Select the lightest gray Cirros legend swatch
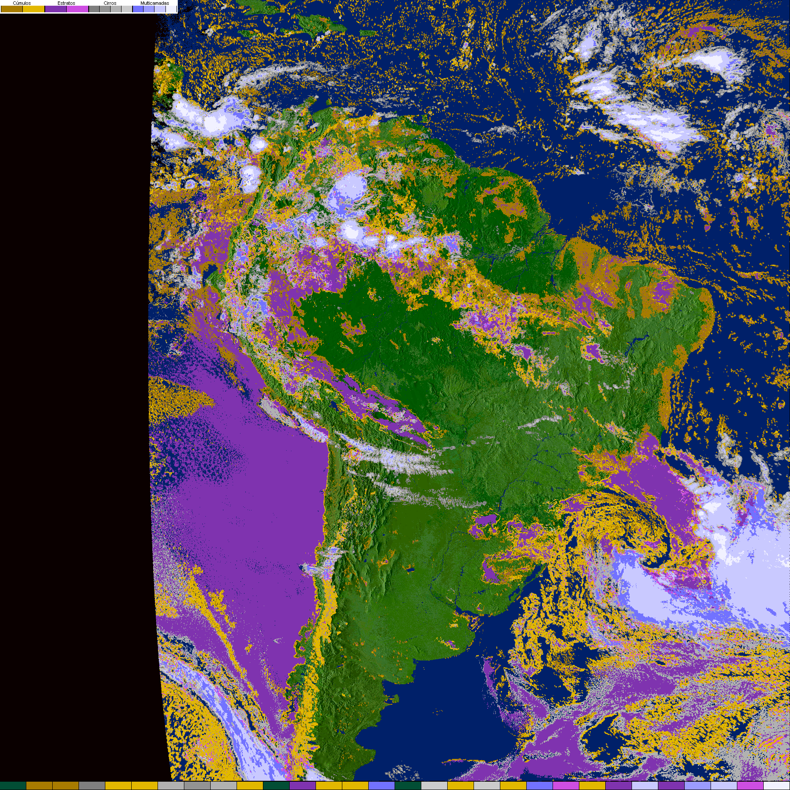The image size is (790, 790). (x=127, y=9)
